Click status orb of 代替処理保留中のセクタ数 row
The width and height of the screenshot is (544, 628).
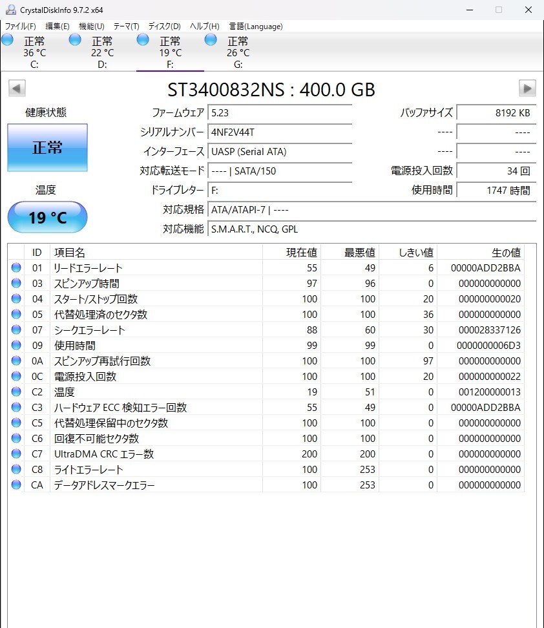click(x=16, y=423)
